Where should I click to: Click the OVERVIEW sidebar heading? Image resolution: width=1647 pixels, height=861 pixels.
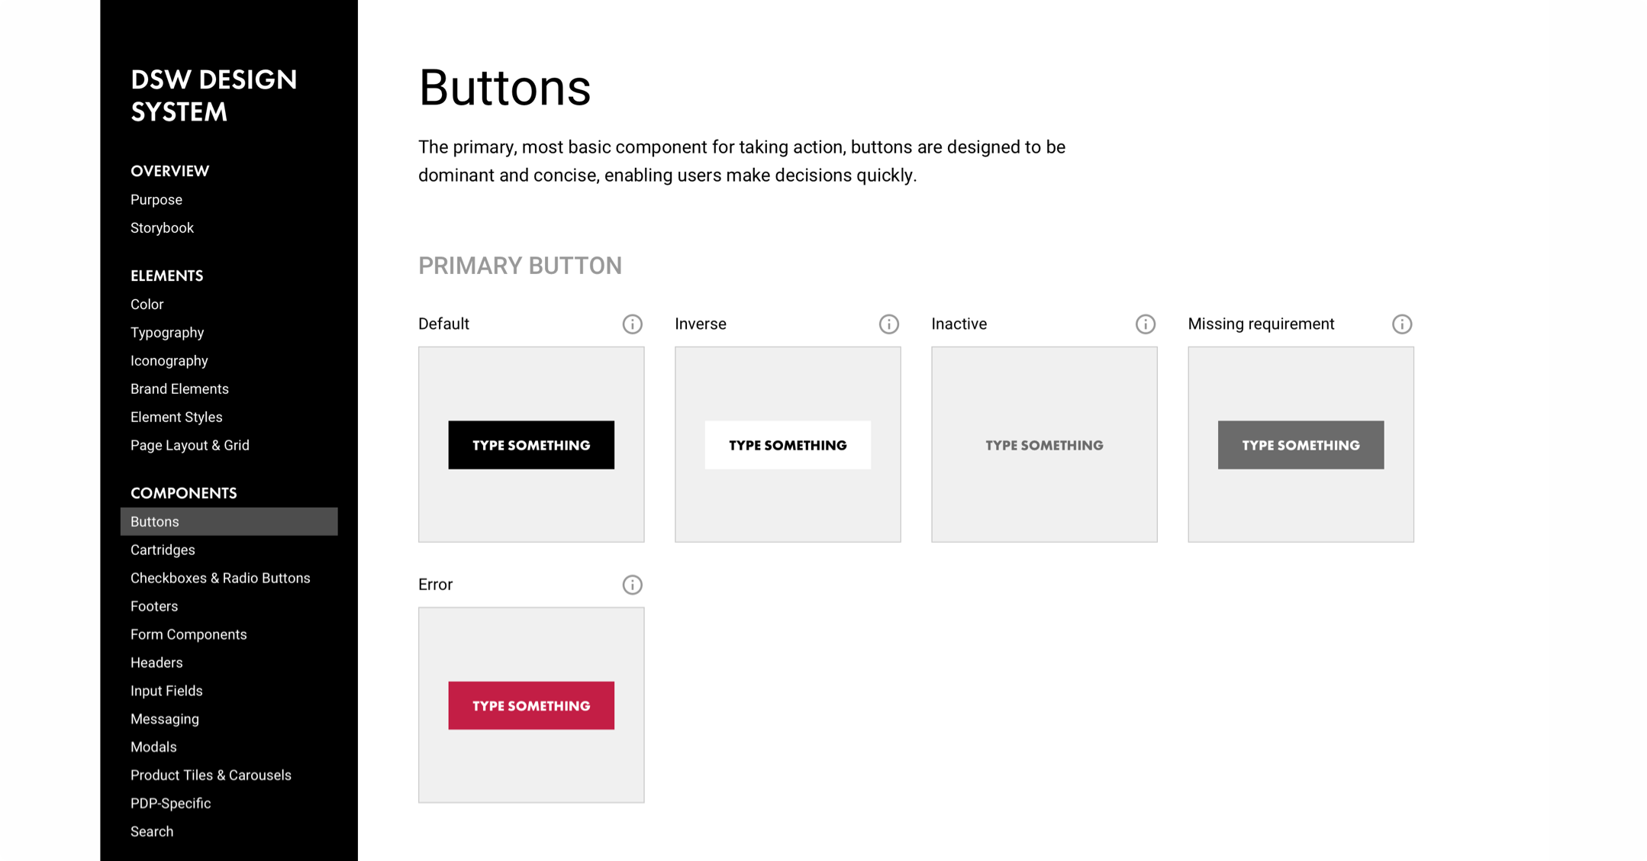169,171
